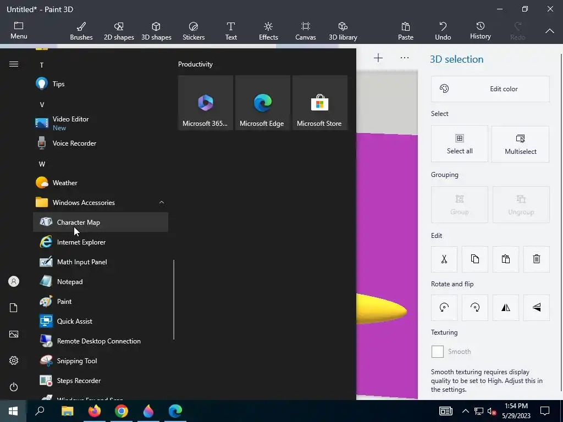Open the Tips app
Viewport: 563px width, 422px height.
click(101, 84)
